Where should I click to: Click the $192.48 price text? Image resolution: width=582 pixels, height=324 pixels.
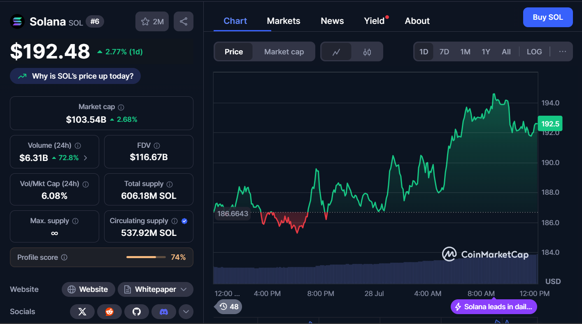click(50, 51)
